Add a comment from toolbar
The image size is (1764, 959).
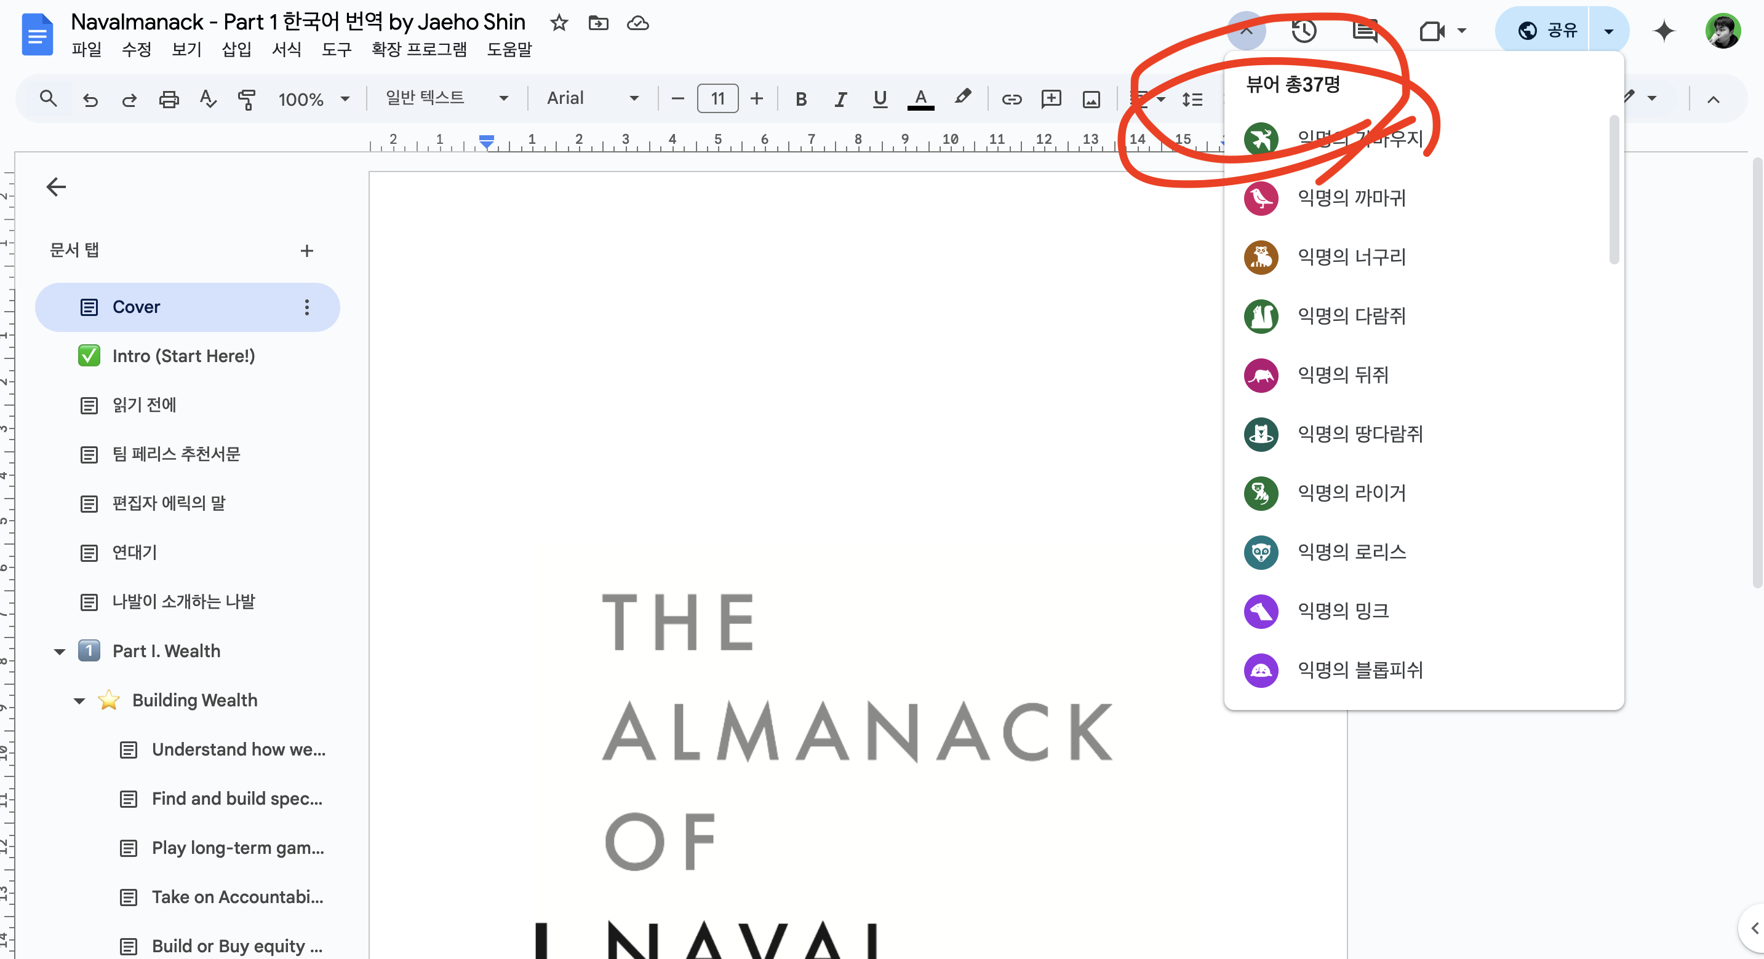[1051, 100]
